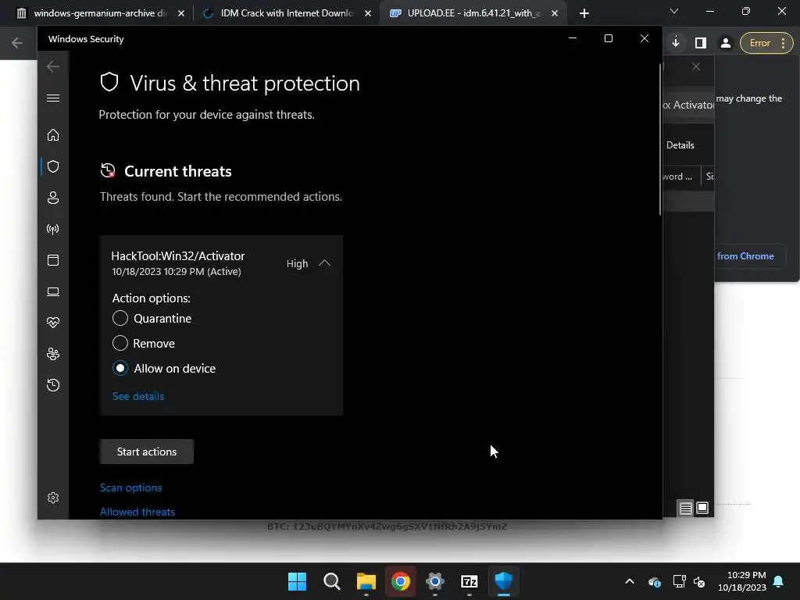Close the windows-germanium-archive tab
This screenshot has height=600, width=800.
tap(181, 13)
